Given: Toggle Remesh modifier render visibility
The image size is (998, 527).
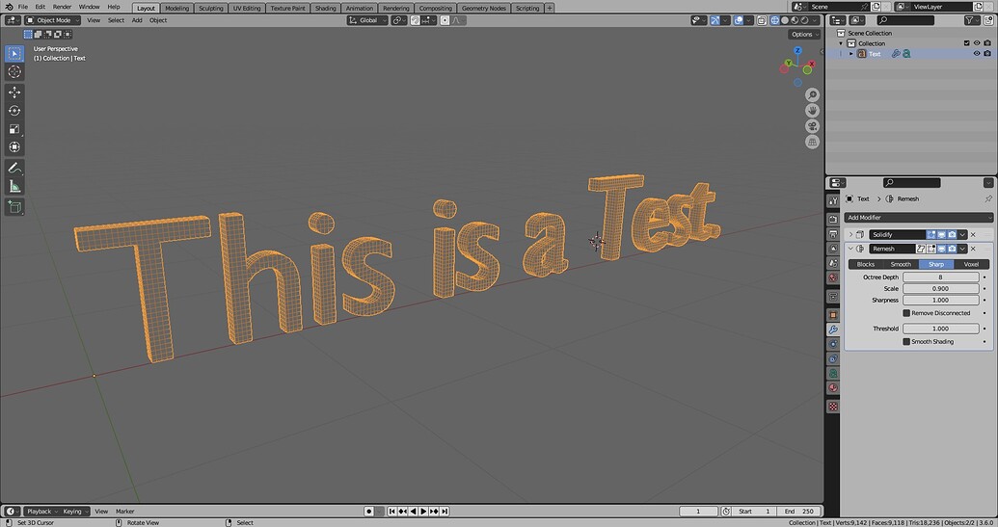Looking at the screenshot, I should coord(952,249).
